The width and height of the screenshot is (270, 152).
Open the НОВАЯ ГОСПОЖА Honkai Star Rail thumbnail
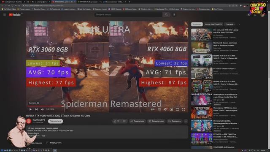[202, 99]
